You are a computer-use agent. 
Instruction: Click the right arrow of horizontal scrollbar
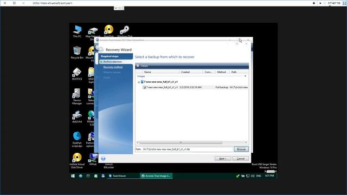[x=246, y=142]
